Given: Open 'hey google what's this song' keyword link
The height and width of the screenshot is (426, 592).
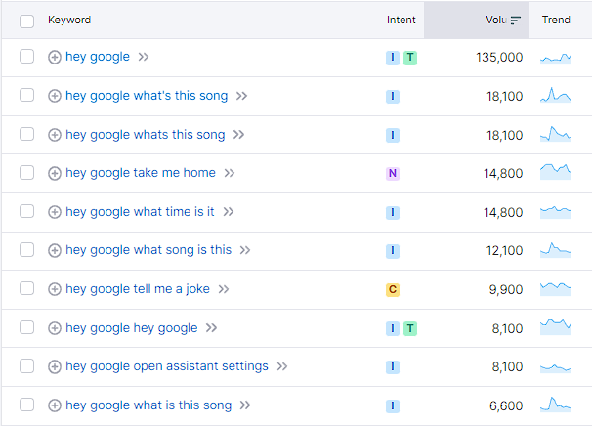Looking at the screenshot, I should tap(147, 96).
